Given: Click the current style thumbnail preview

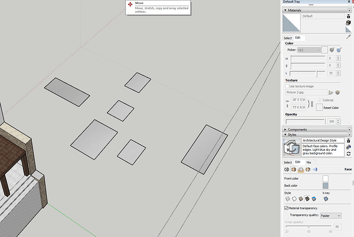Looking at the screenshot, I should click(x=291, y=147).
